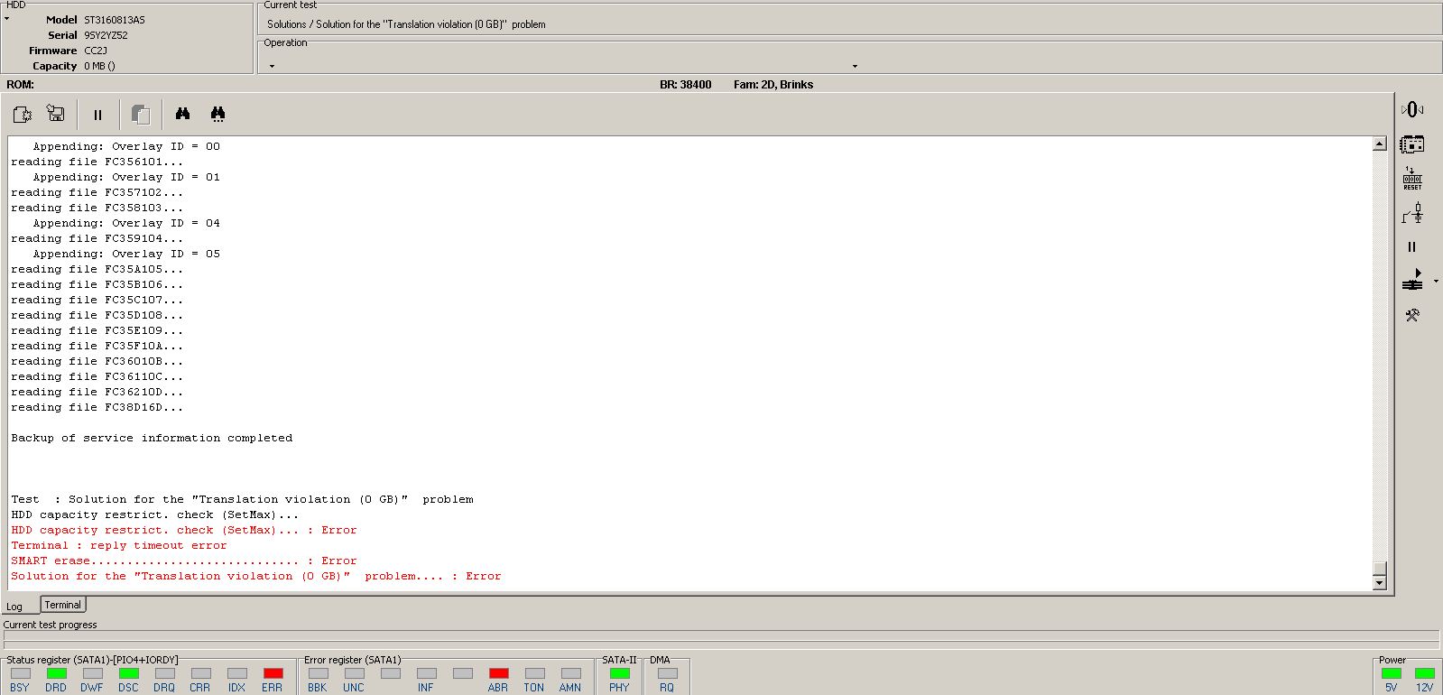This screenshot has width=1443, height=695.
Task: Click the line 'Backup of service information completed'
Action: click(x=152, y=438)
